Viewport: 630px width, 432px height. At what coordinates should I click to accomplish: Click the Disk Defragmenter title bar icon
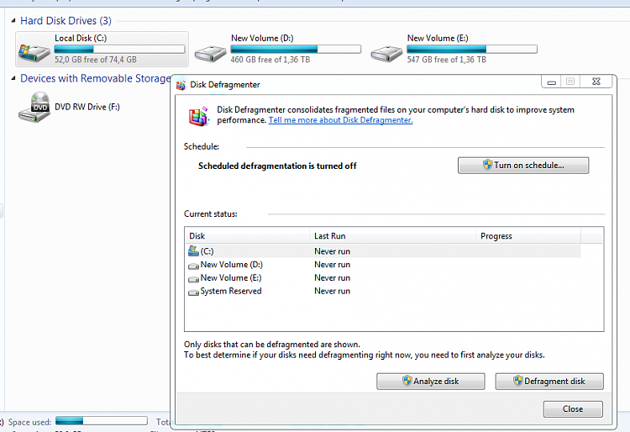(181, 85)
